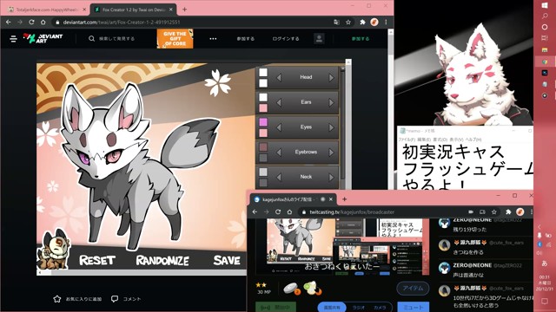Click SAVE in Fox Creator
The width and height of the screenshot is (556, 312).
pos(227,260)
